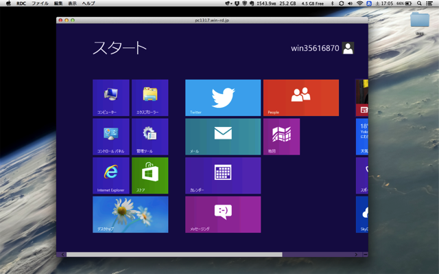Select the desktop folder icon at top right
This screenshot has height=274, width=439.
[x=420, y=20]
